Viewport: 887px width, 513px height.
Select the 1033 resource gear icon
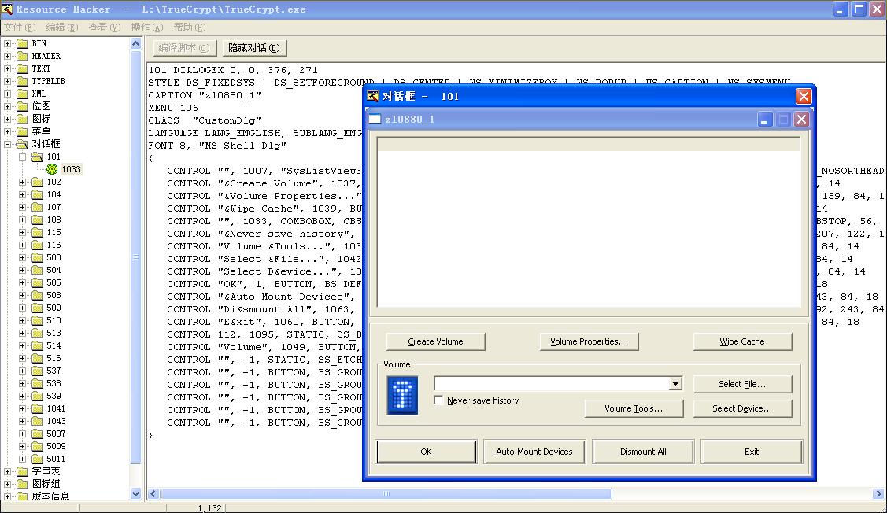(52, 169)
